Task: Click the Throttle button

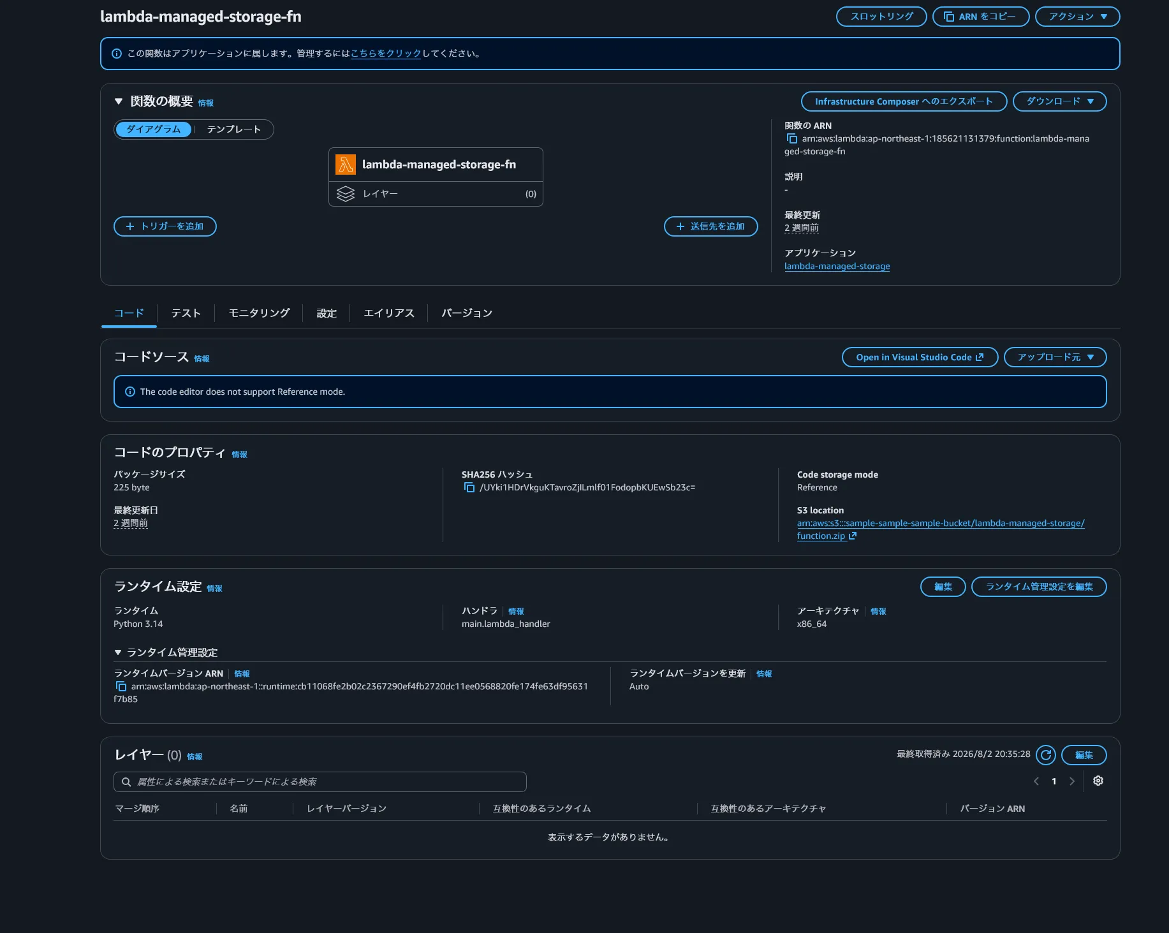Action: pyautogui.click(x=881, y=17)
